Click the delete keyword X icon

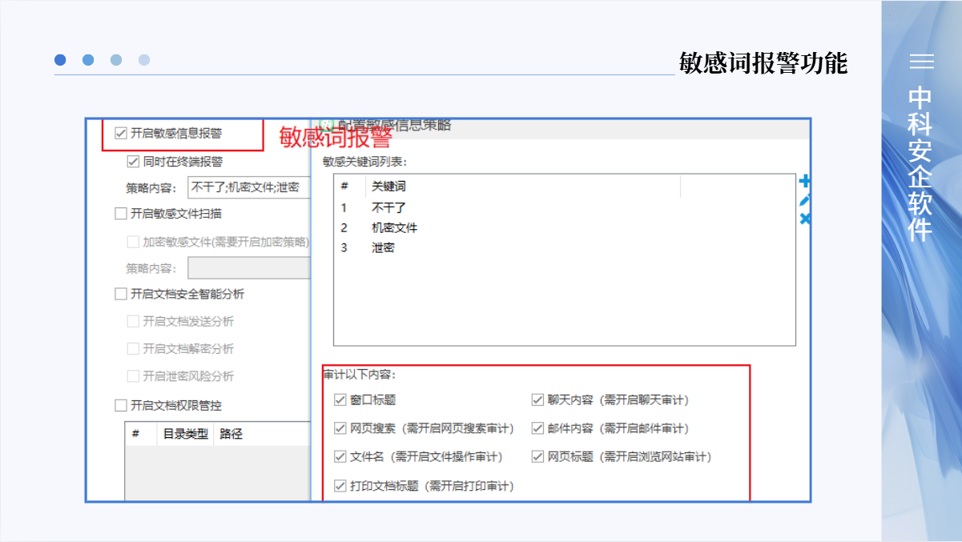pyautogui.click(x=804, y=219)
